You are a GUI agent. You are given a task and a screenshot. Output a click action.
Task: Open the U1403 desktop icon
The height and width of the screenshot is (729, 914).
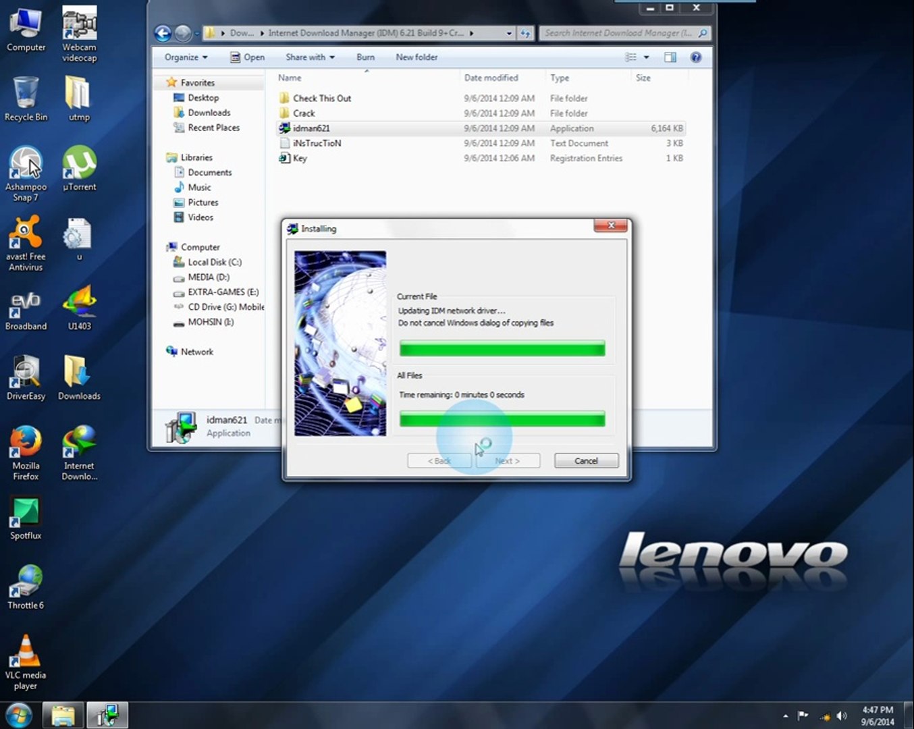79,308
